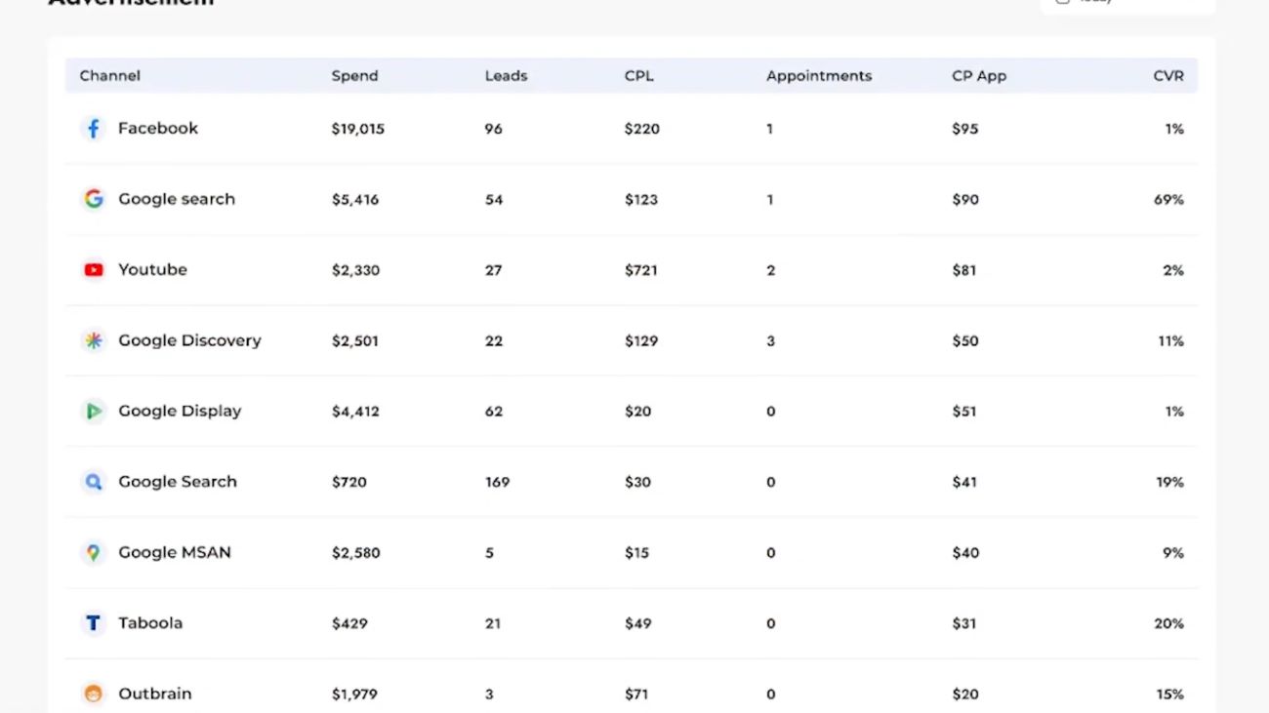
Task: Click the Facebook spend value $19,015
Action: 357,129
